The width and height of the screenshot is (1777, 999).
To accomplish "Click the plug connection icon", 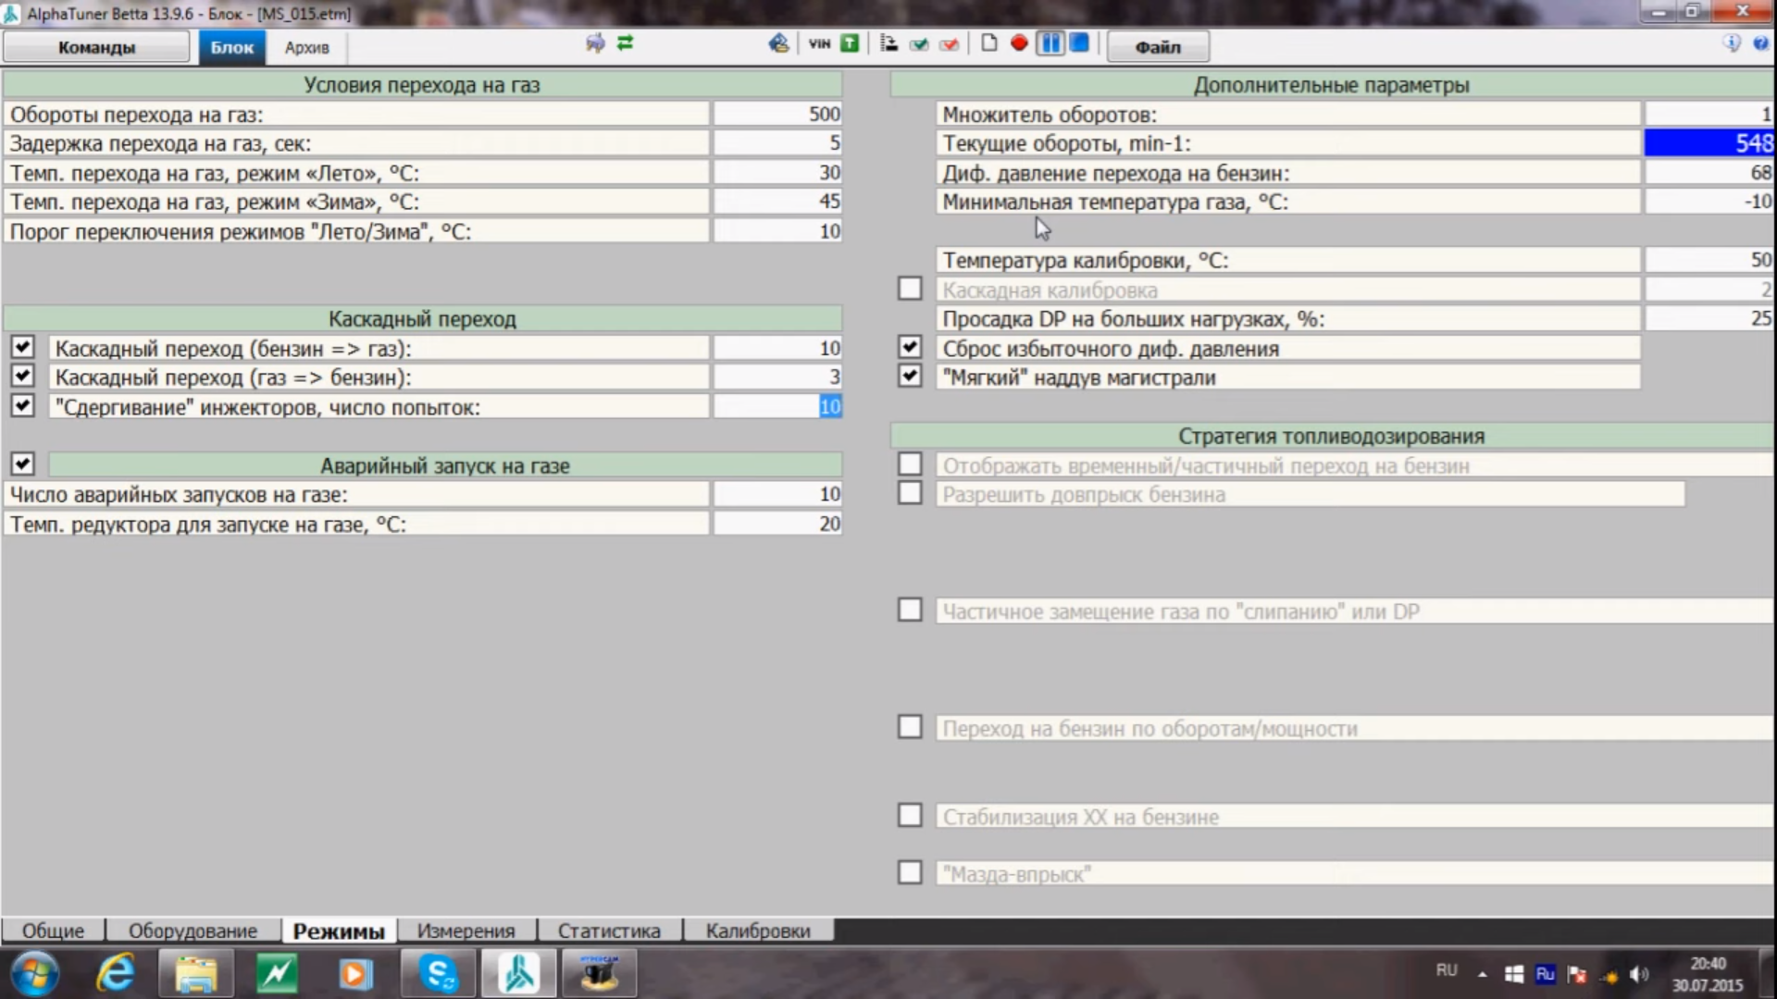I will pyautogui.click(x=595, y=43).
